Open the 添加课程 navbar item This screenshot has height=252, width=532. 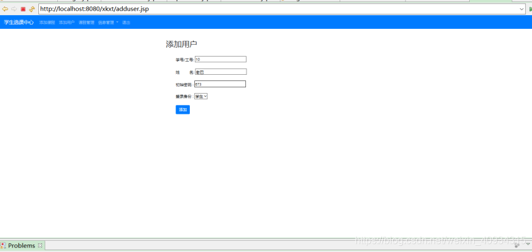47,23
